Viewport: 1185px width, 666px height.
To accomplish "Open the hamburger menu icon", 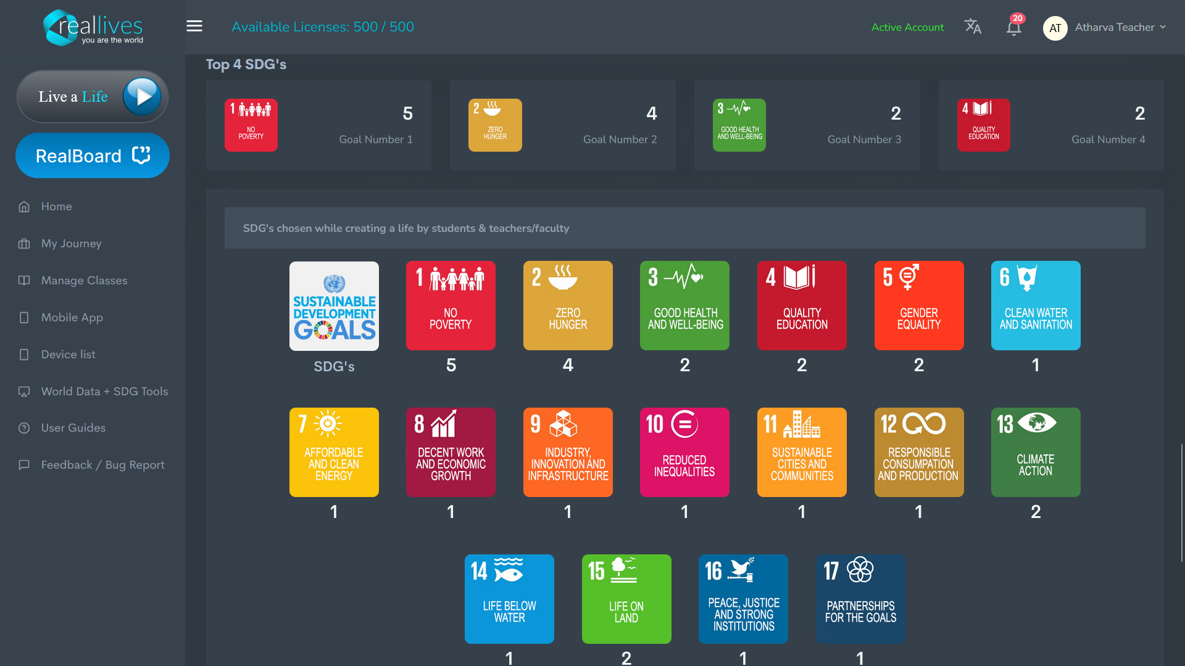I will (x=194, y=26).
